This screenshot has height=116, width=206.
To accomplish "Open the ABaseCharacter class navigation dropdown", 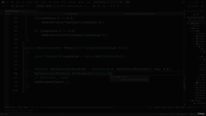I will coord(94,14).
